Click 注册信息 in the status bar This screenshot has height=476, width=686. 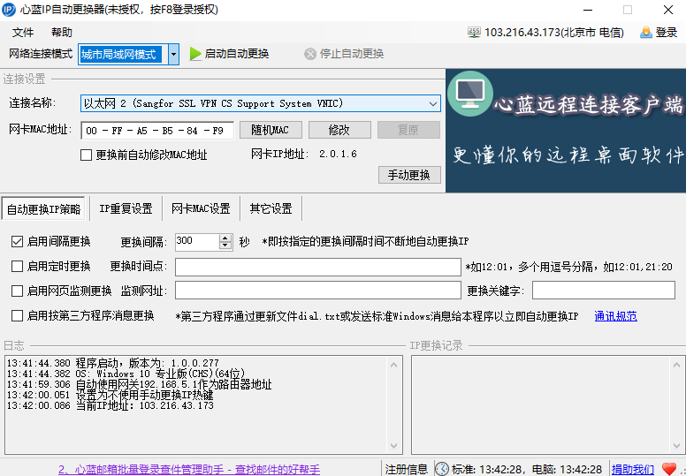click(407, 470)
